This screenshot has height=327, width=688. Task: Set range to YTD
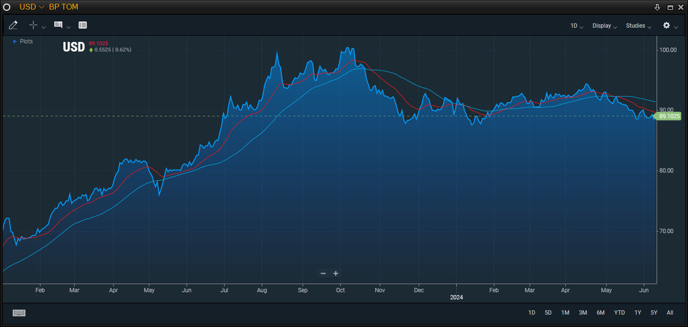[620, 313]
